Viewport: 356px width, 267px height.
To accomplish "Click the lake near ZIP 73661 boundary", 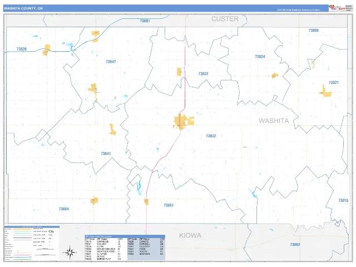I will (x=139, y=187).
